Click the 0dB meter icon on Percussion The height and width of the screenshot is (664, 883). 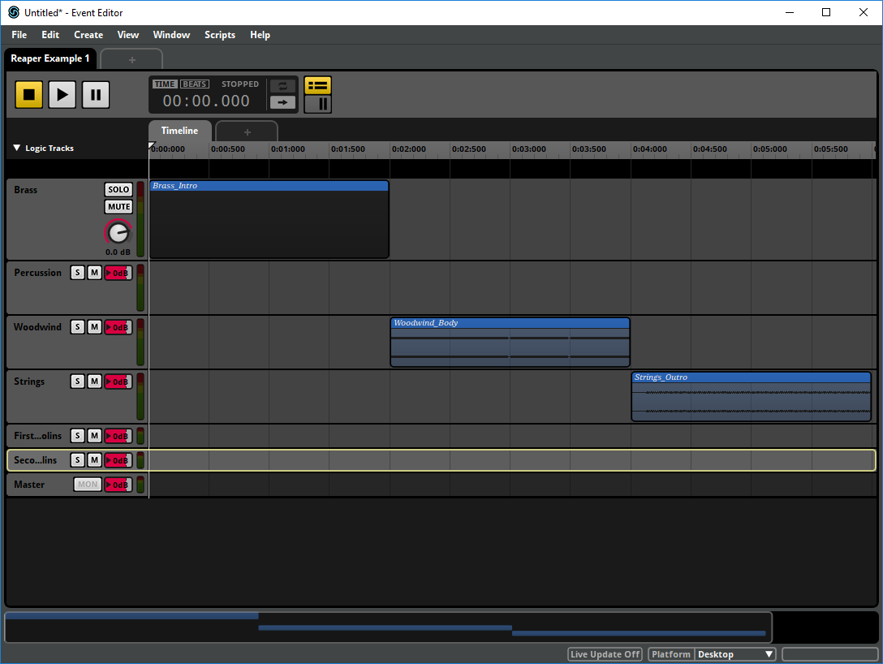(117, 272)
